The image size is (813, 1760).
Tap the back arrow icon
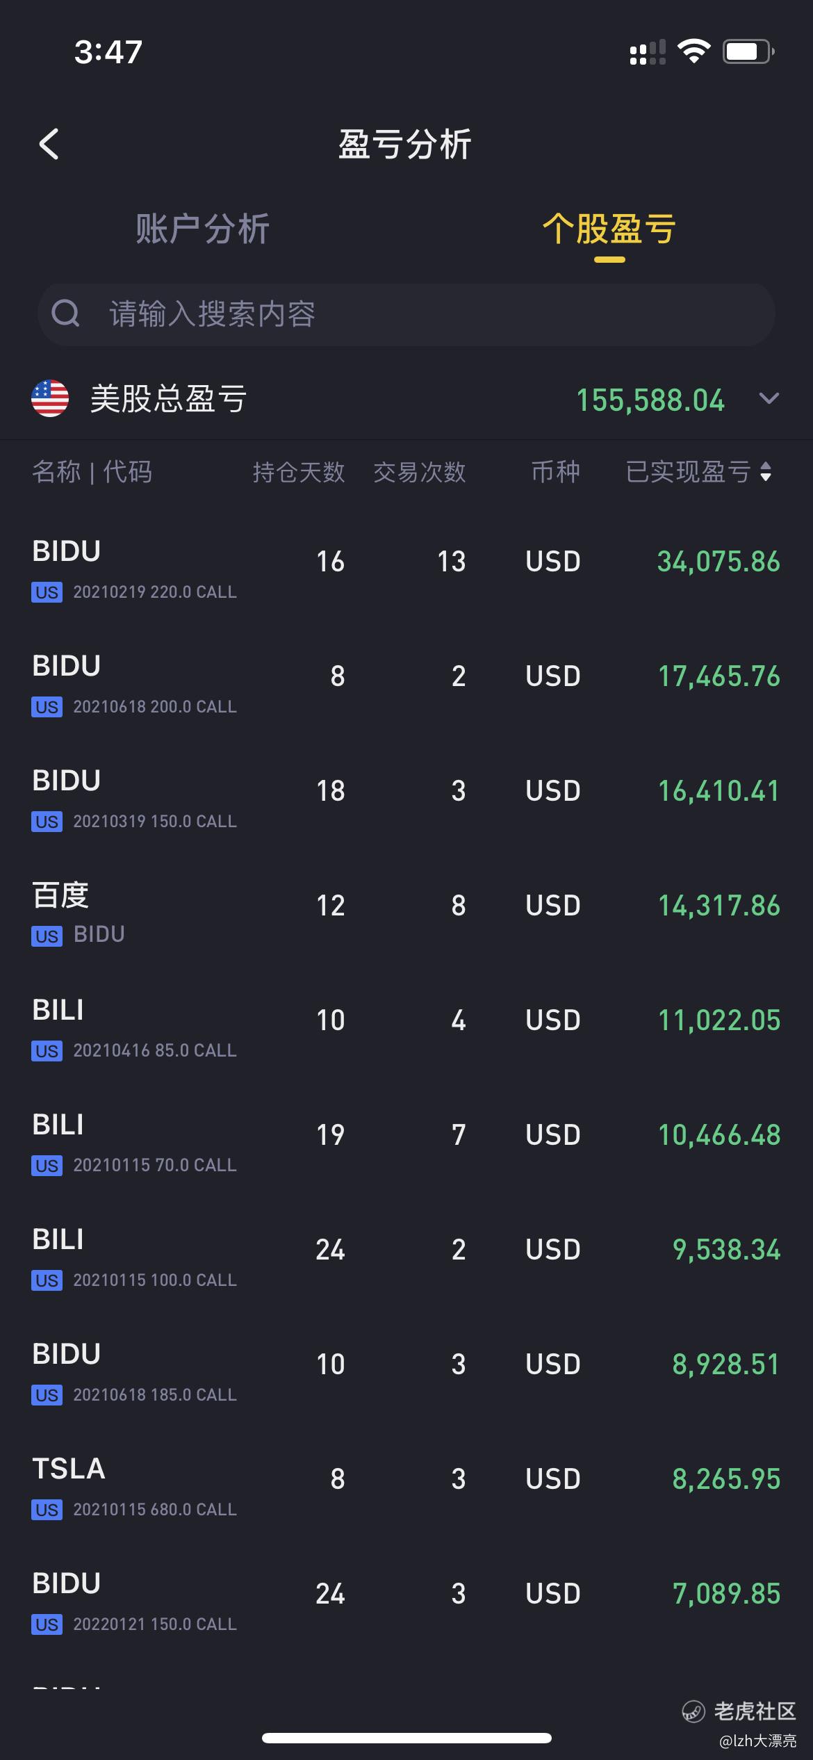(x=49, y=145)
